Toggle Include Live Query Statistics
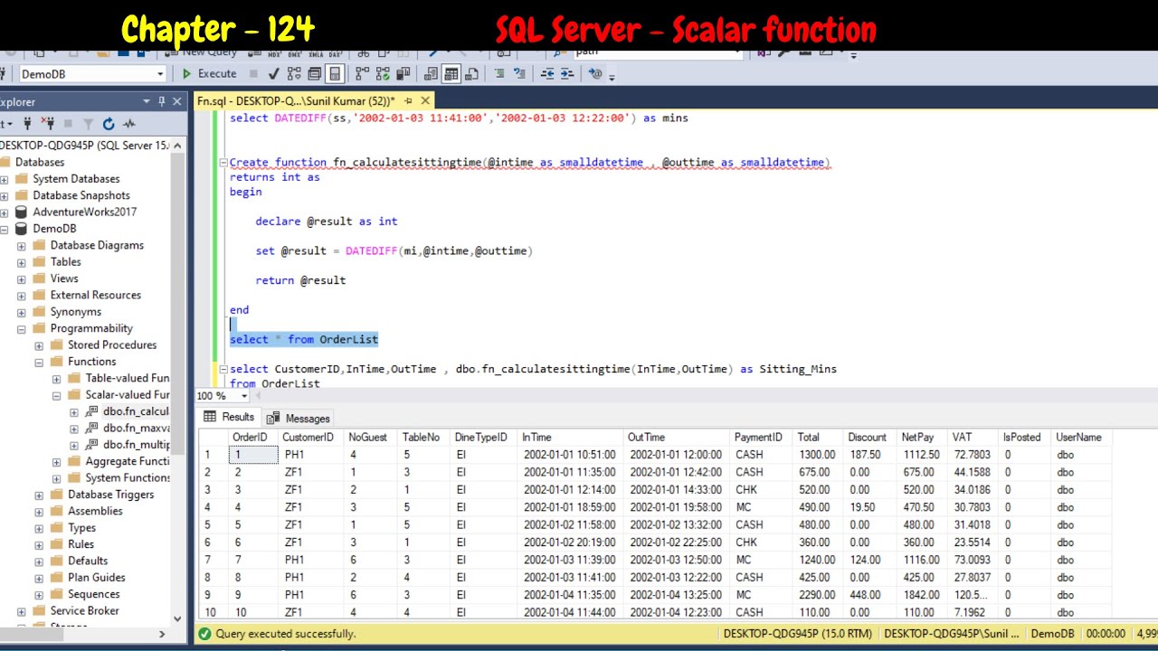The height and width of the screenshot is (651, 1158). 384,74
